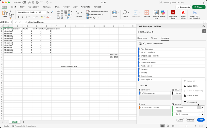207x128 pixels.
Task: Switch to Page Layout view in the status bar
Action: [x=168, y=126]
